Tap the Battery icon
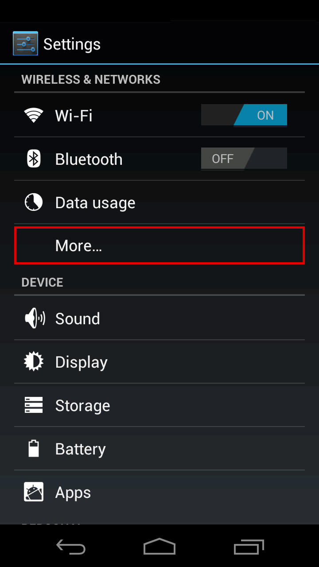The height and width of the screenshot is (567, 319). pos(34,448)
